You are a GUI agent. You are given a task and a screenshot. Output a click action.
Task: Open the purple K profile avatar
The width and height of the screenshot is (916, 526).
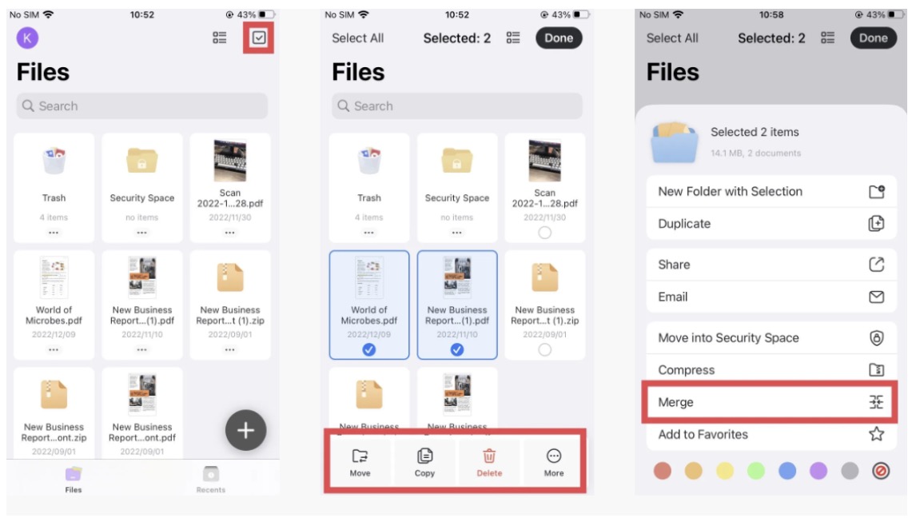tap(27, 38)
